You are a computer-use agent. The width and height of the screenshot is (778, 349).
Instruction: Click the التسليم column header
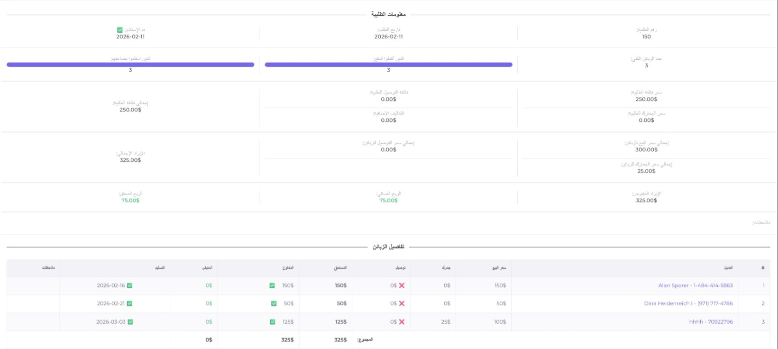(160, 268)
